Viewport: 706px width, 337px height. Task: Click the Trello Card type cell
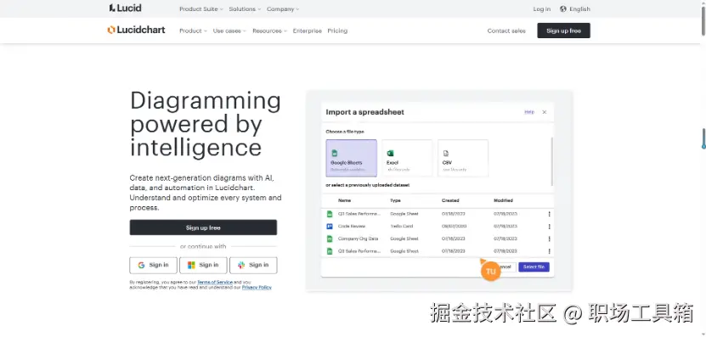coord(401,227)
